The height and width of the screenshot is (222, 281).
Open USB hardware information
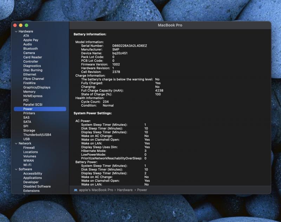point(26,139)
